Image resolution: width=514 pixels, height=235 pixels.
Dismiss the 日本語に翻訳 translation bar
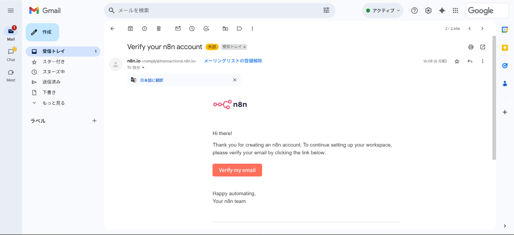click(234, 80)
